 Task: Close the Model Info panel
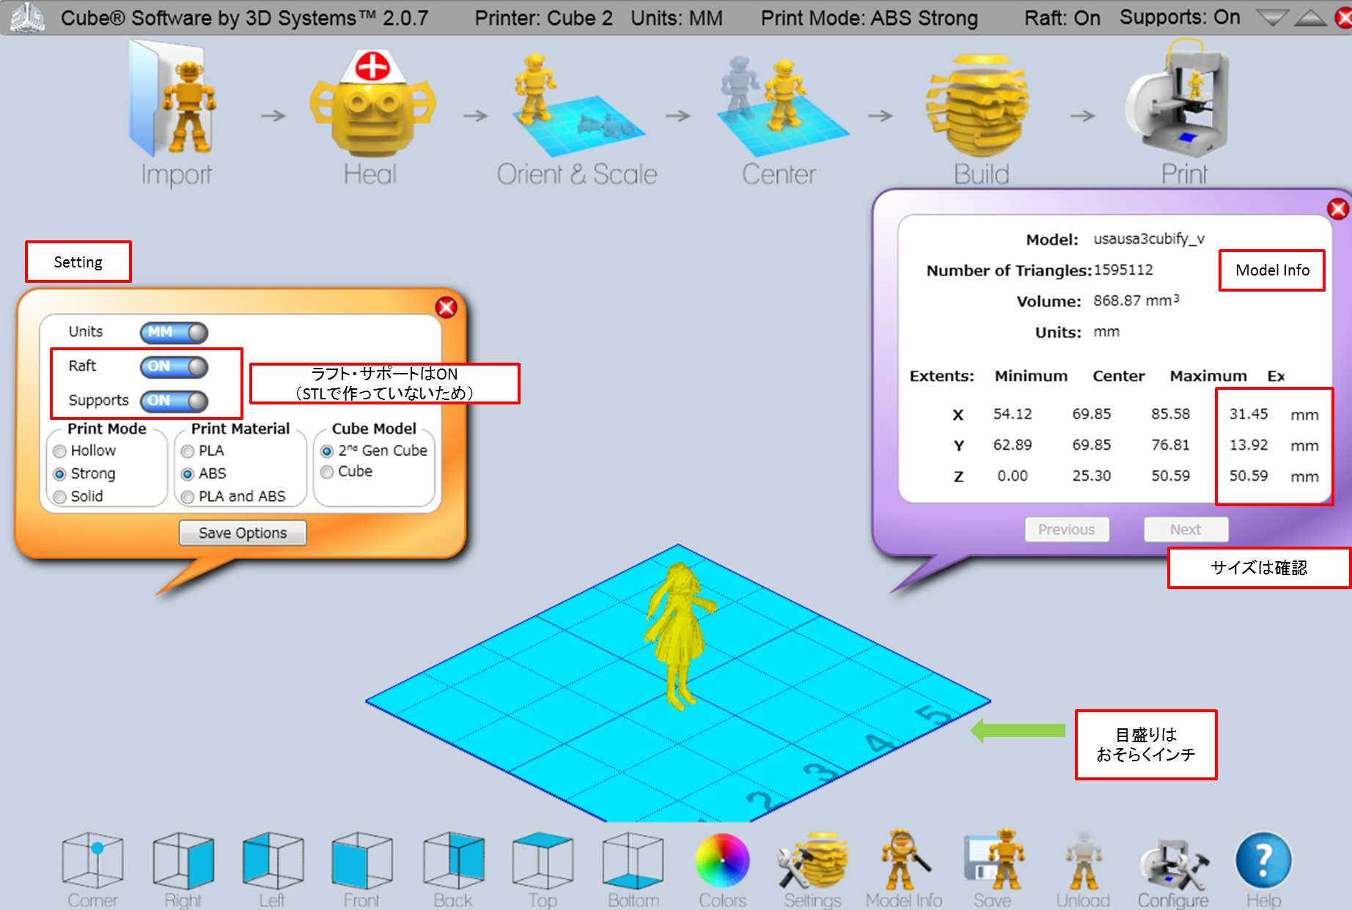pyautogui.click(x=1339, y=209)
